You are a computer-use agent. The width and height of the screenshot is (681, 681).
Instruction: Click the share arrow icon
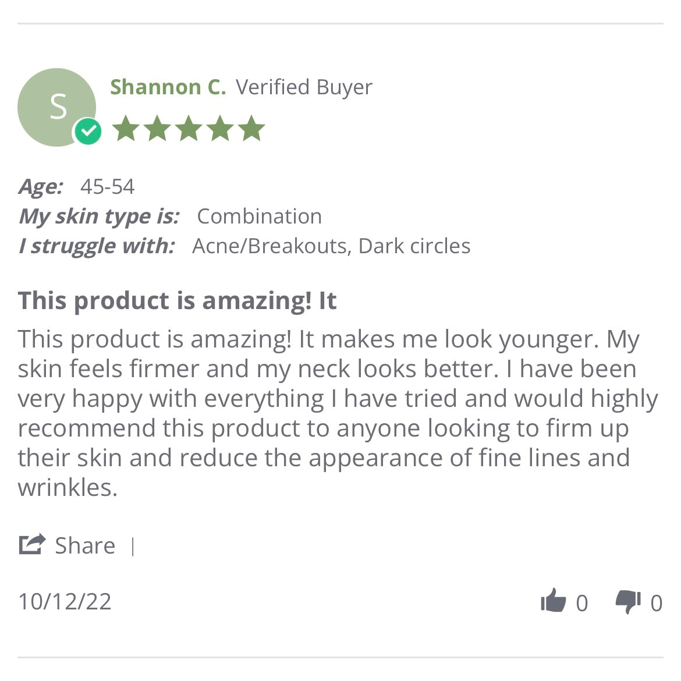[32, 545]
